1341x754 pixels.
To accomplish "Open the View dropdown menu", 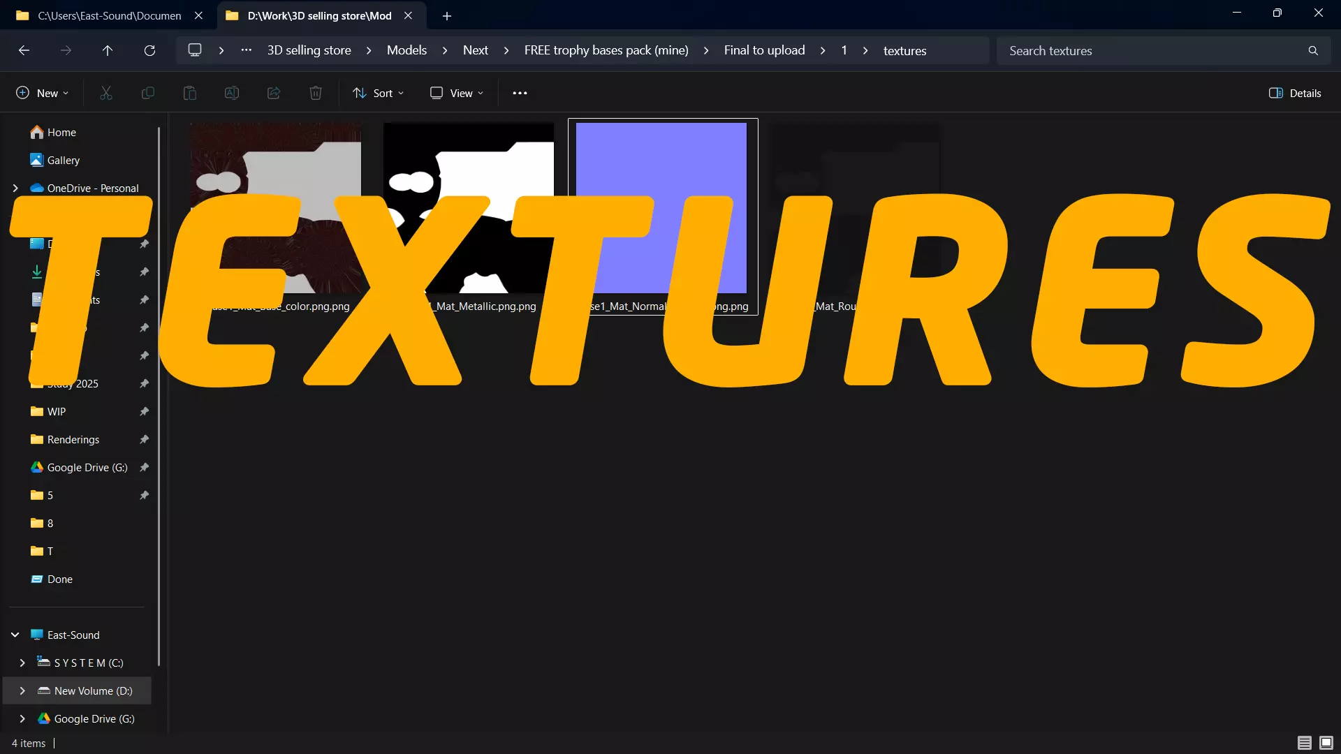I will click(x=457, y=93).
